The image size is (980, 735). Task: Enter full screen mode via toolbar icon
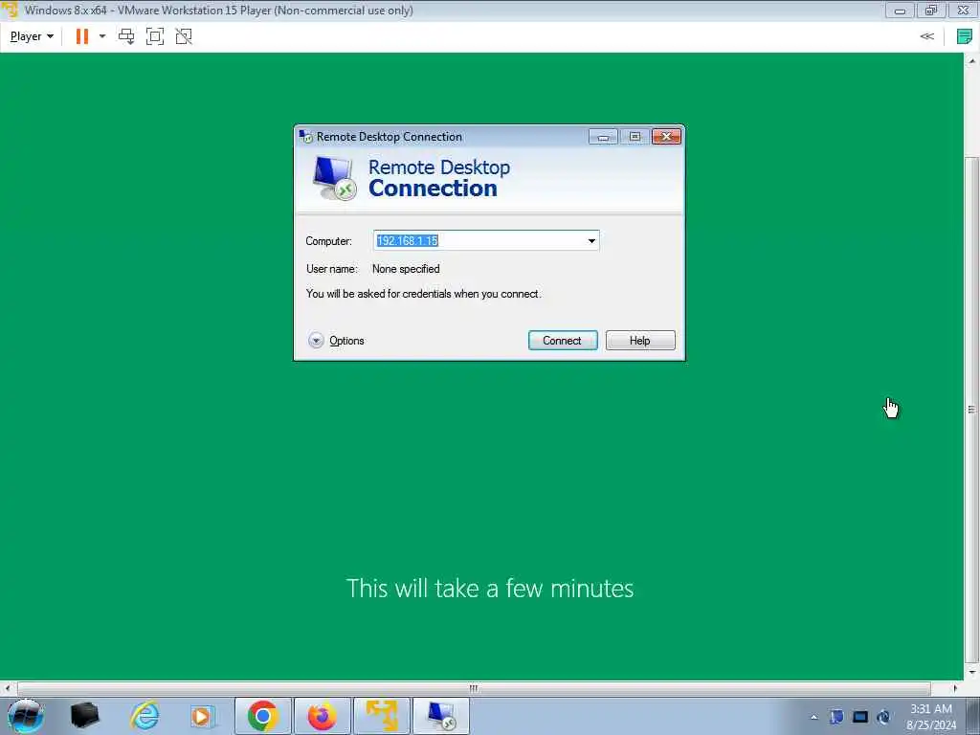pyautogui.click(x=154, y=36)
